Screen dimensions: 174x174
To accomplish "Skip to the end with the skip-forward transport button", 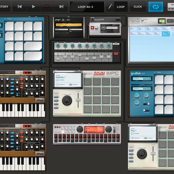I will pos(61,7).
